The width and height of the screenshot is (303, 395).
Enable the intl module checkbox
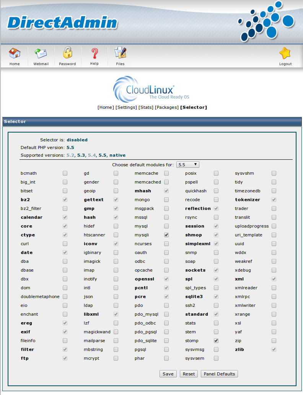116,288
